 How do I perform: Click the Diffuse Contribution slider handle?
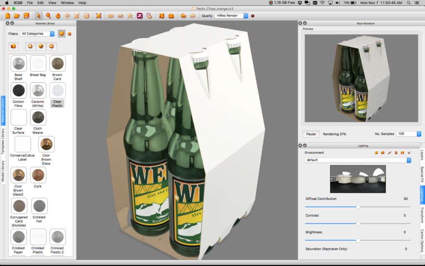click(358, 207)
